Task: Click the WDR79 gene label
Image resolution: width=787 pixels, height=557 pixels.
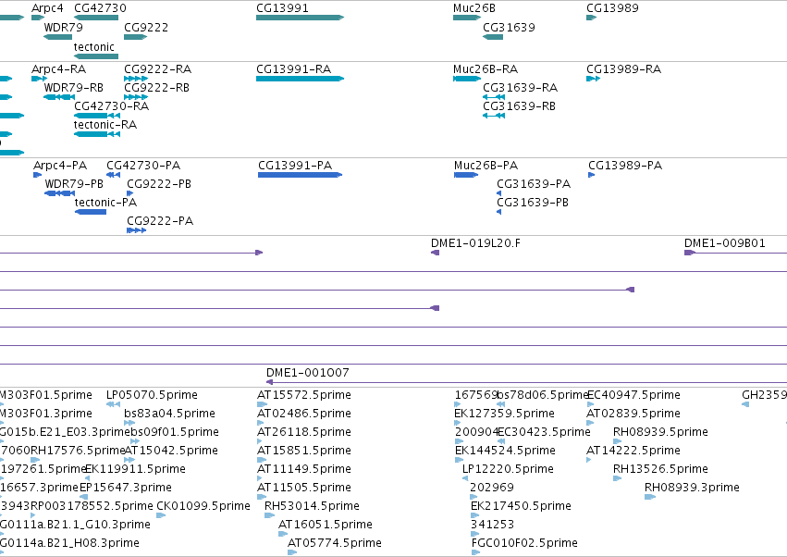Action: [63, 27]
